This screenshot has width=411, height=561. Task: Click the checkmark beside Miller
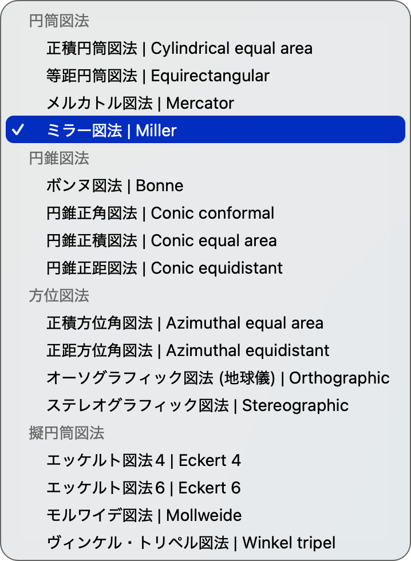click(19, 129)
